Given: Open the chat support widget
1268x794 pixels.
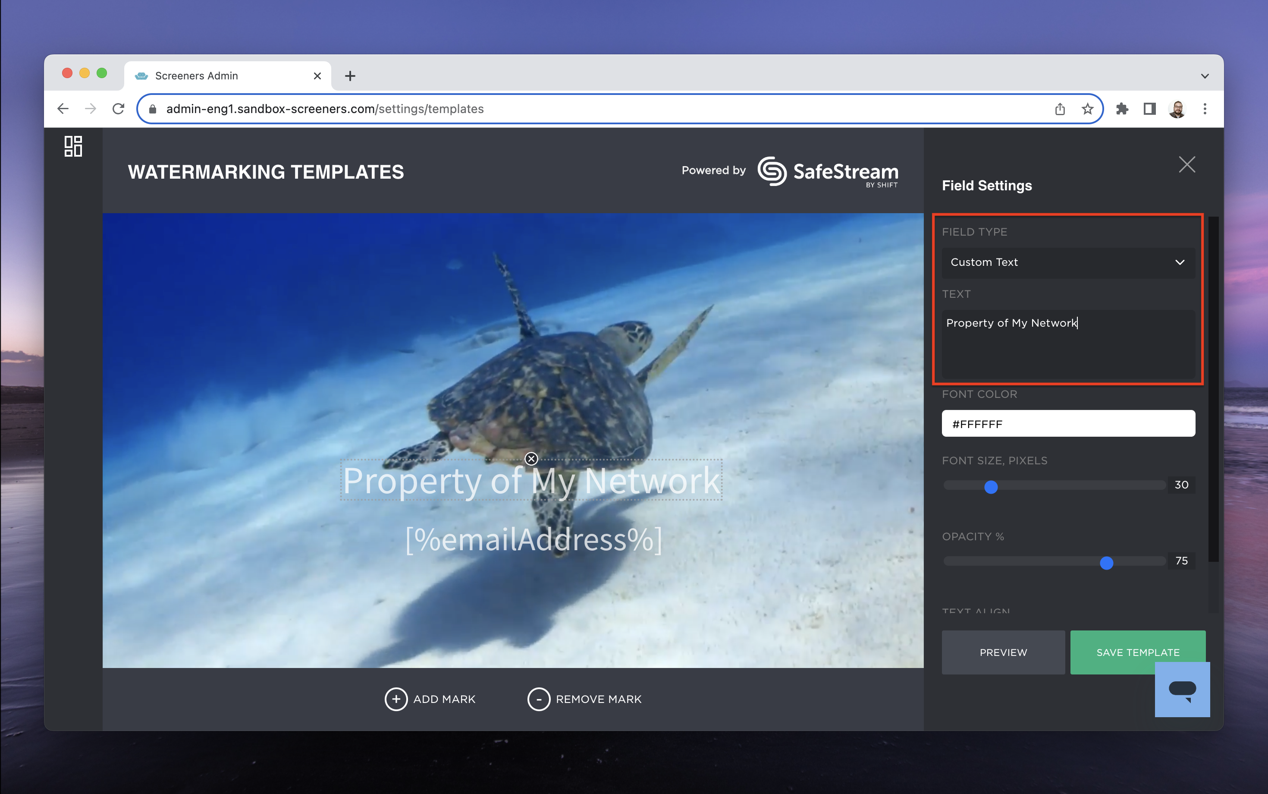Looking at the screenshot, I should [1182, 689].
